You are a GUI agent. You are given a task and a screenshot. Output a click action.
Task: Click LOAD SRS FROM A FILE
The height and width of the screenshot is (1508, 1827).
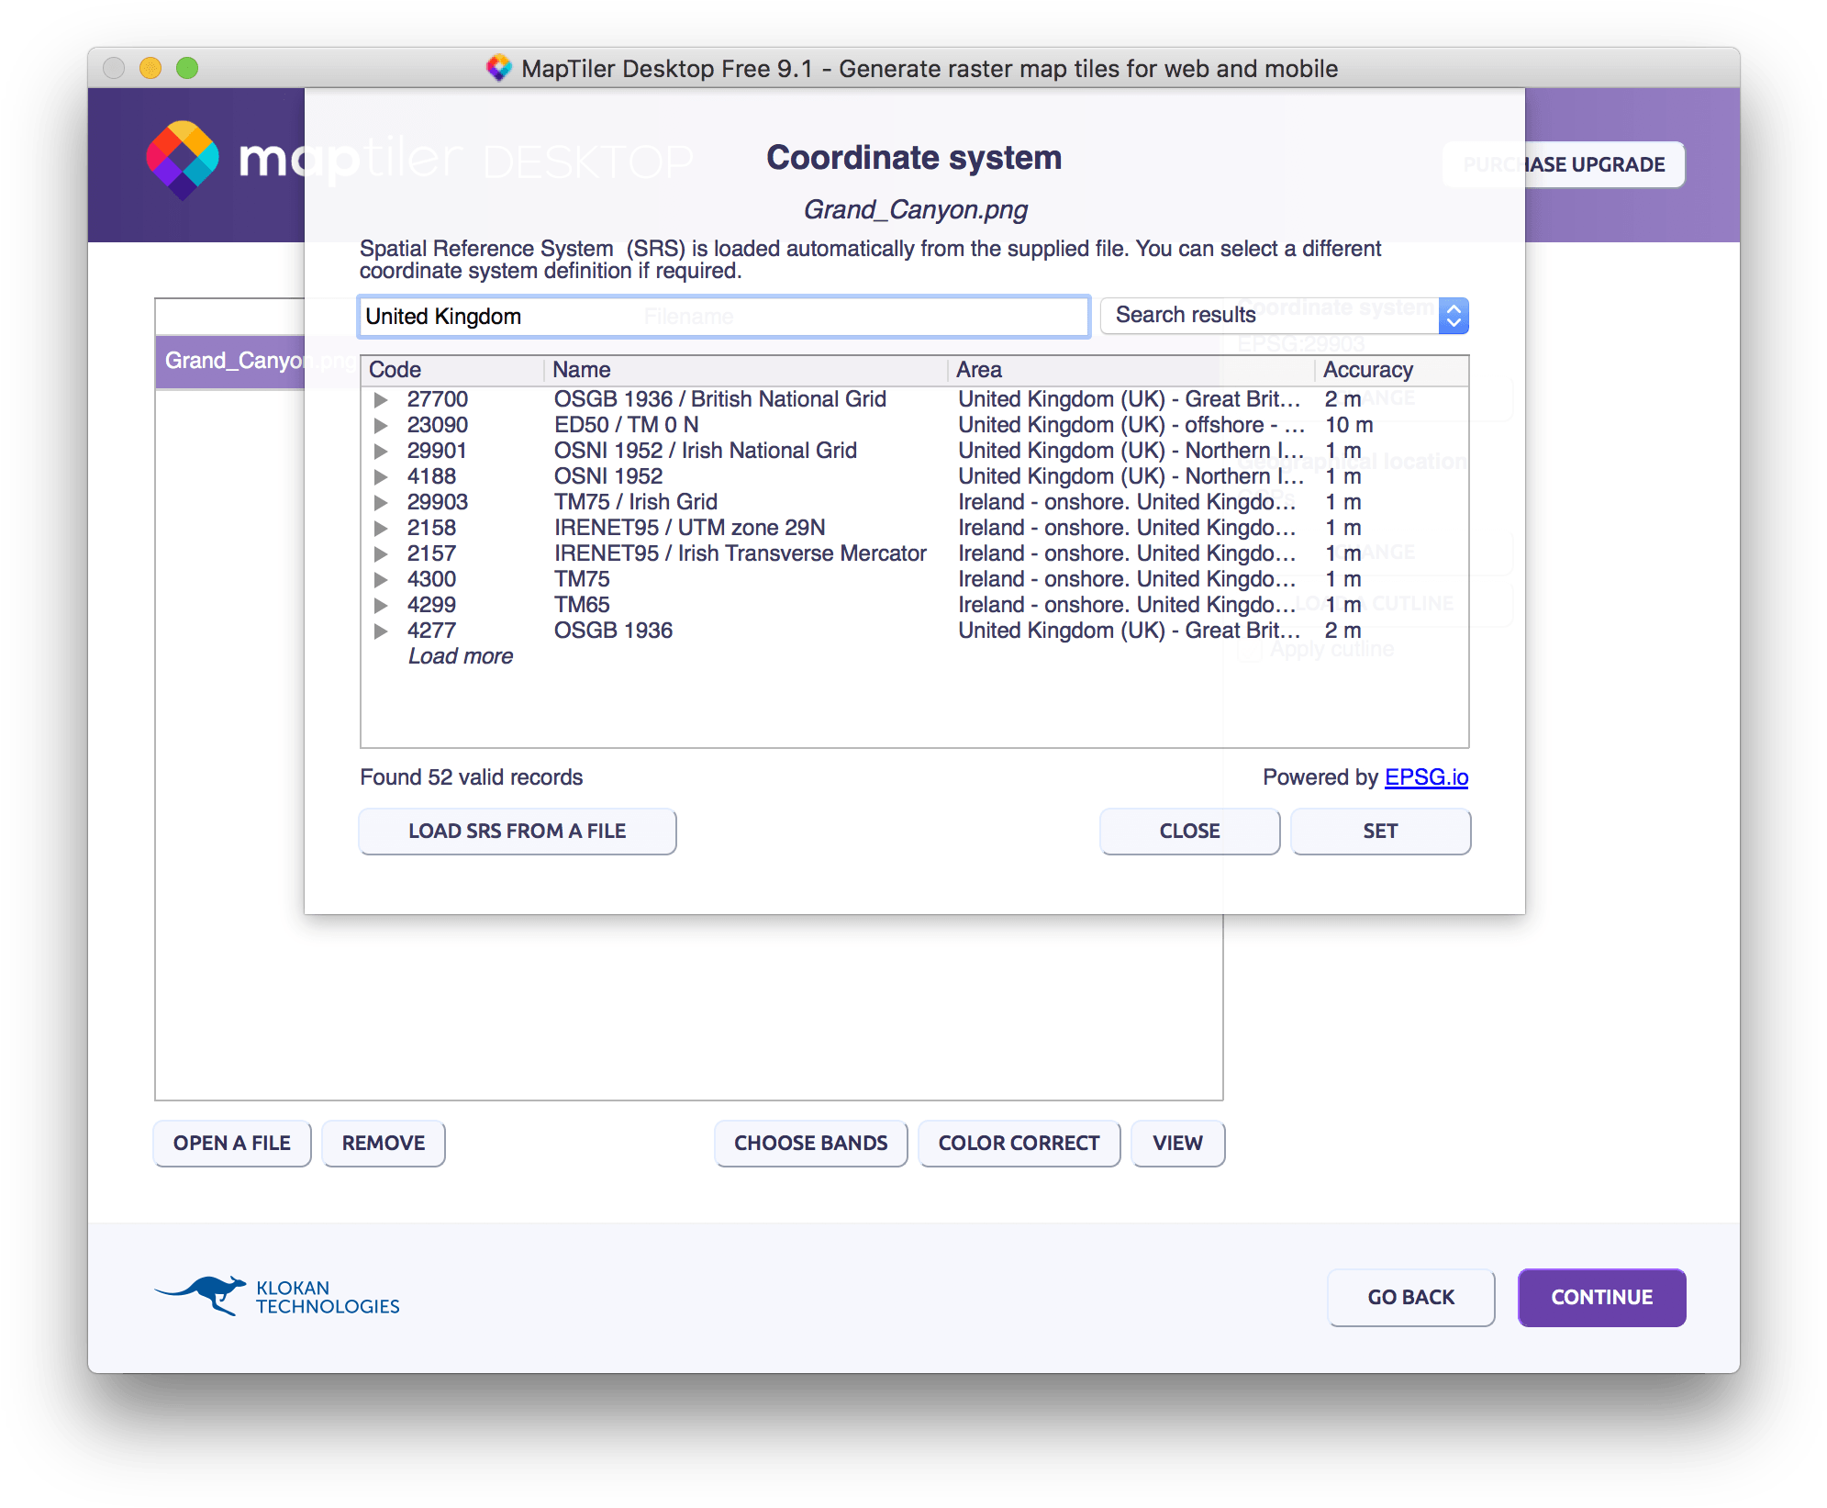[517, 831]
